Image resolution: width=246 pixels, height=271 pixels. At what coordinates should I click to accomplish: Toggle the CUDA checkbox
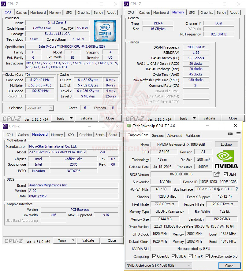pos(173,256)
